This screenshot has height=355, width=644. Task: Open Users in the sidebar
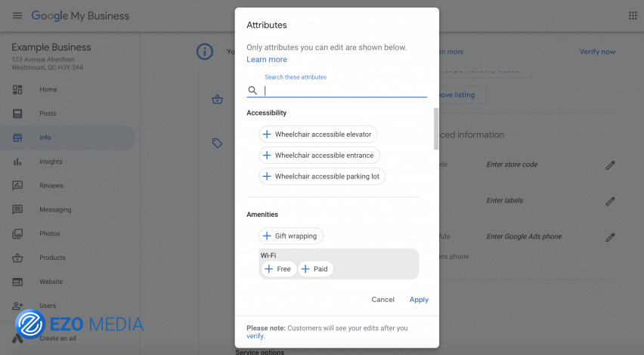click(x=48, y=306)
